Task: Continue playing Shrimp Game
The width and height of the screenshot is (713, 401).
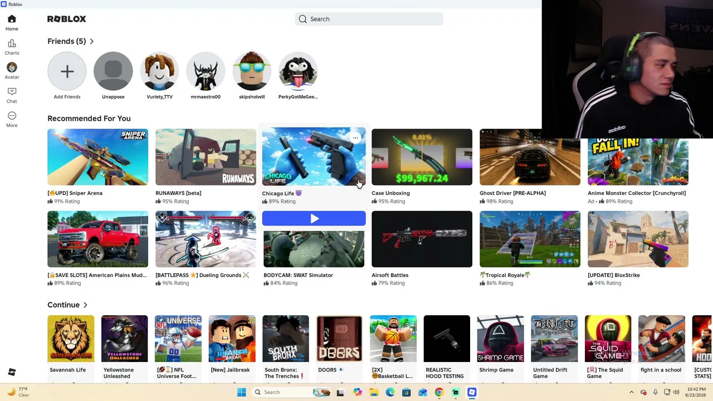Action: click(x=500, y=339)
